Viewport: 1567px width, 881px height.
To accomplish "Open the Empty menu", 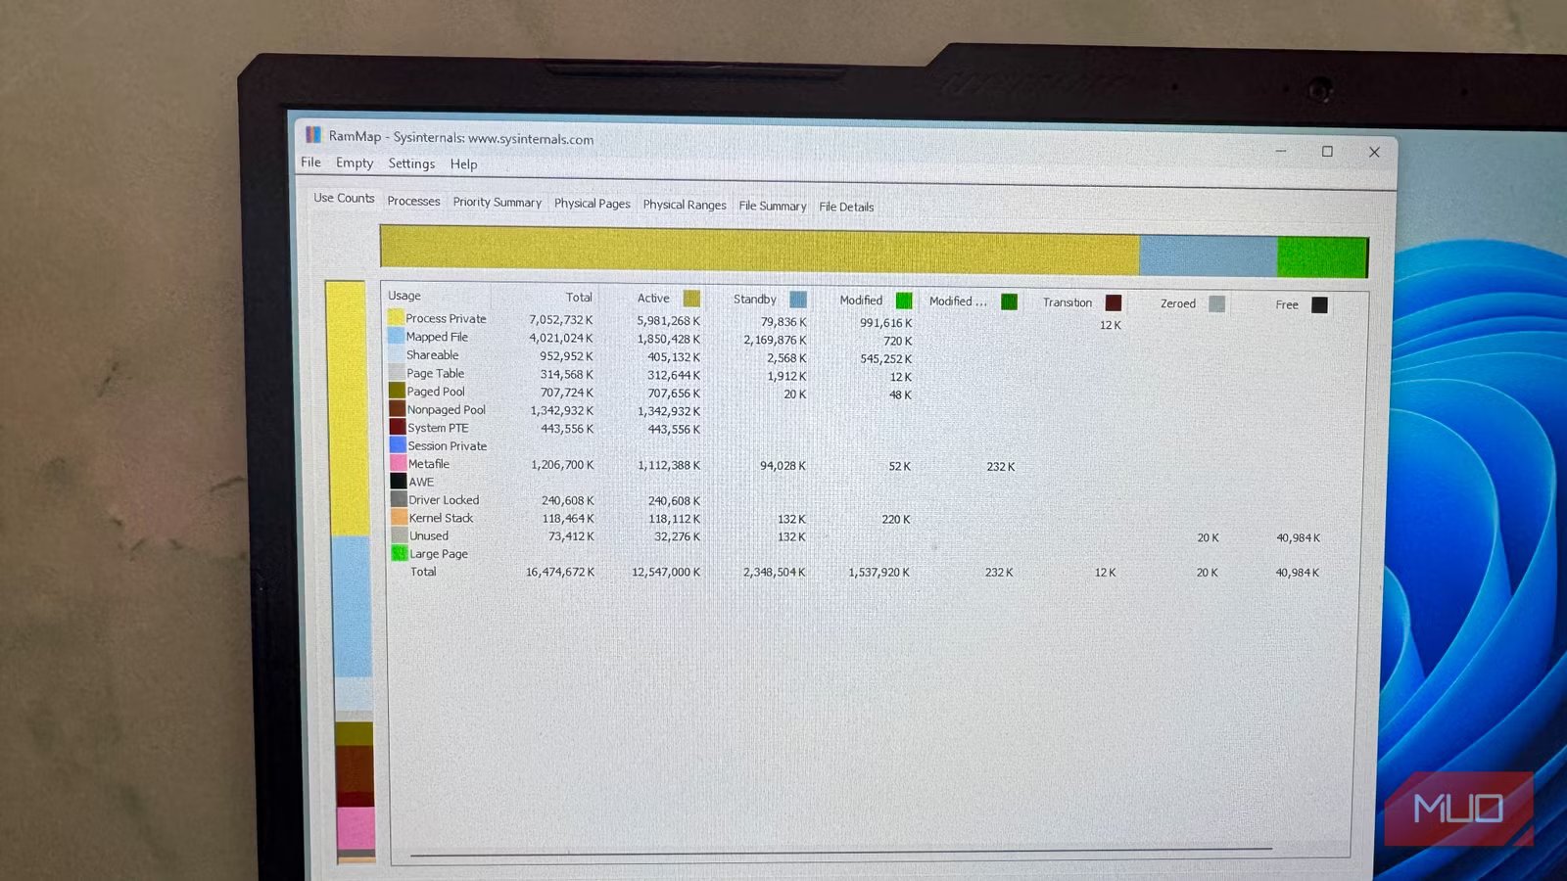I will click(355, 163).
